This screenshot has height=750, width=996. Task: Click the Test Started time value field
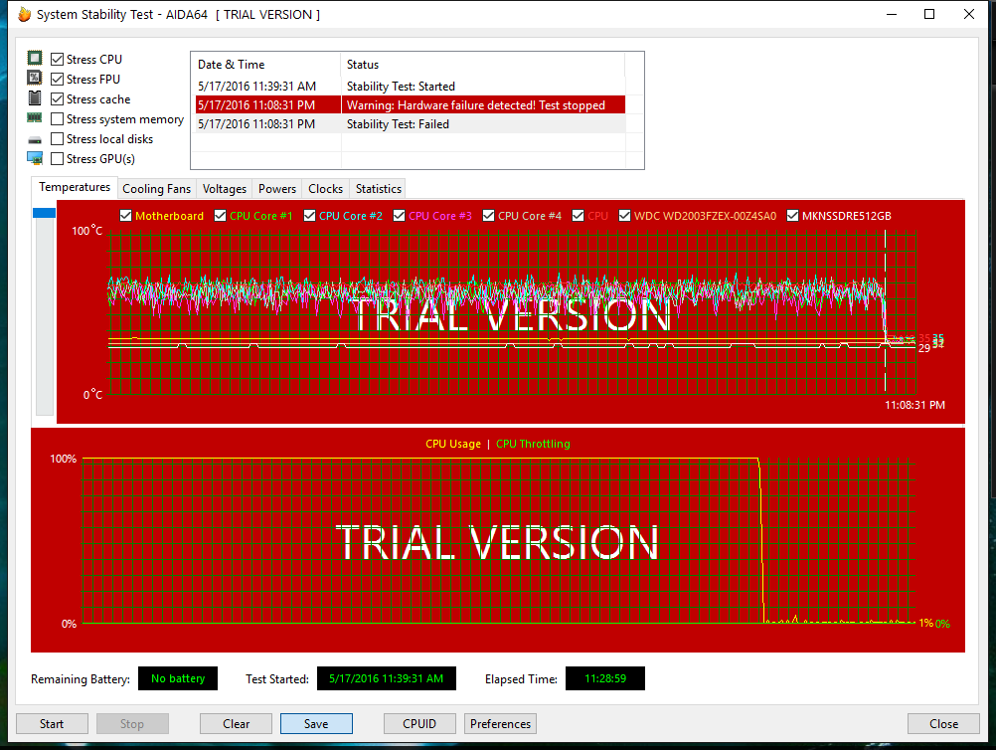click(x=387, y=678)
